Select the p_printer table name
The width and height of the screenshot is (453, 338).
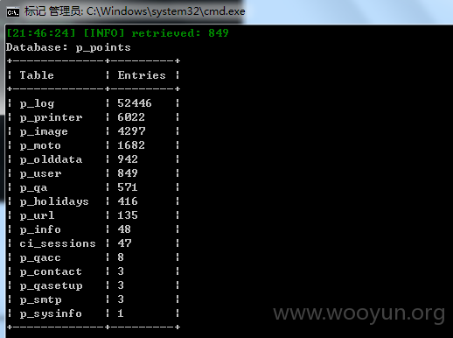click(x=51, y=117)
